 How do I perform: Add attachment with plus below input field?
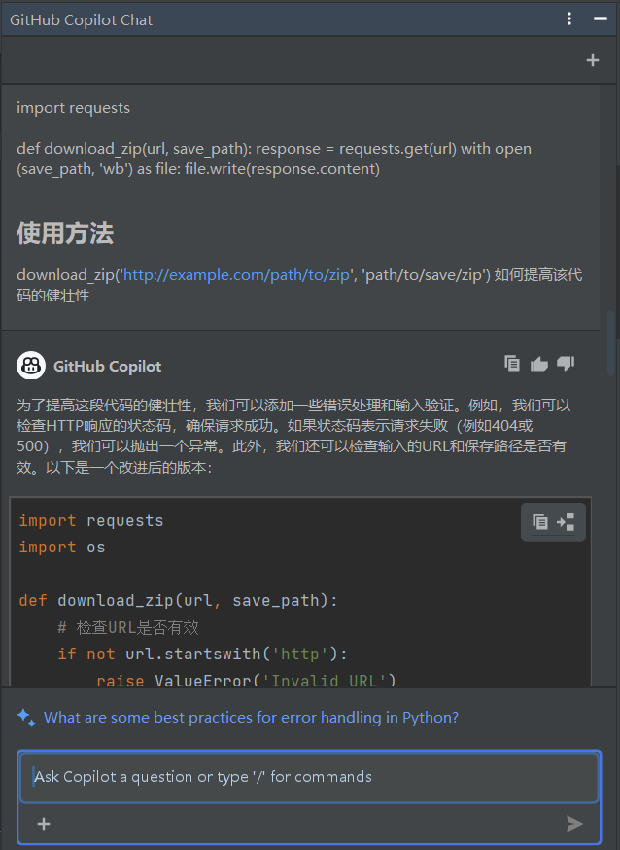pyautogui.click(x=44, y=824)
